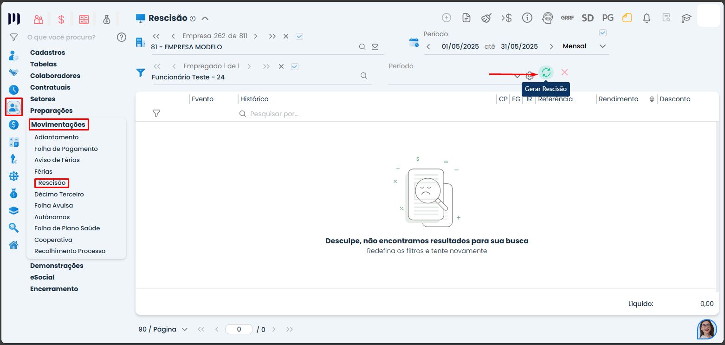This screenshot has width=725, height=345.
Task: Click the red X delete rescisão icon
Action: pos(564,72)
